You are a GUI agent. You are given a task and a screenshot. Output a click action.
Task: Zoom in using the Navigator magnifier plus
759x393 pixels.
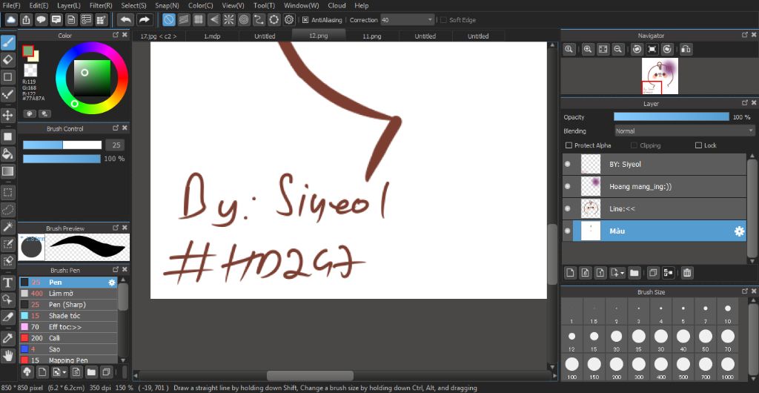(588, 50)
